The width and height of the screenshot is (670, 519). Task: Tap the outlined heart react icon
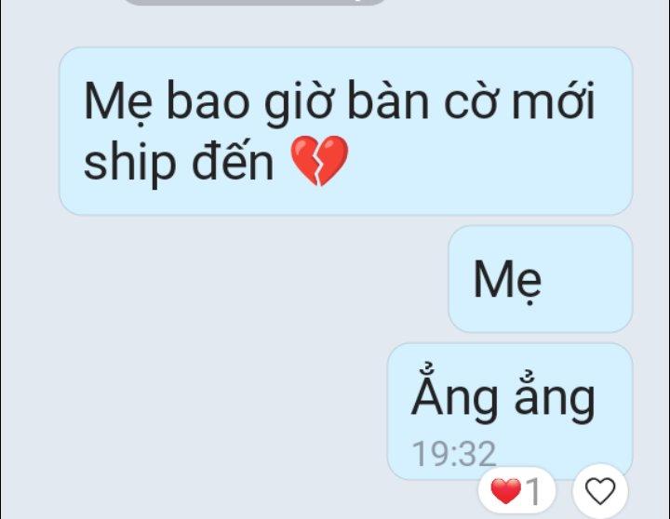point(600,490)
